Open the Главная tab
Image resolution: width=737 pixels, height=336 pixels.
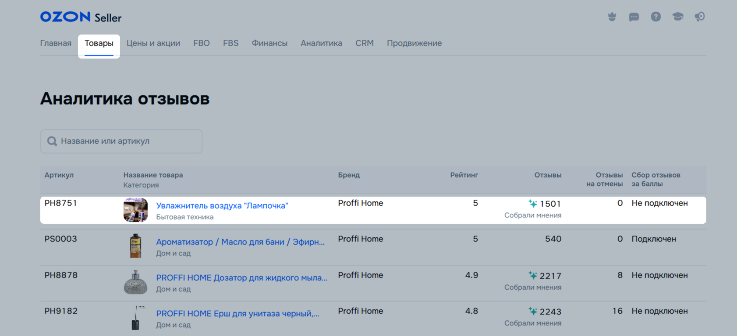(56, 43)
